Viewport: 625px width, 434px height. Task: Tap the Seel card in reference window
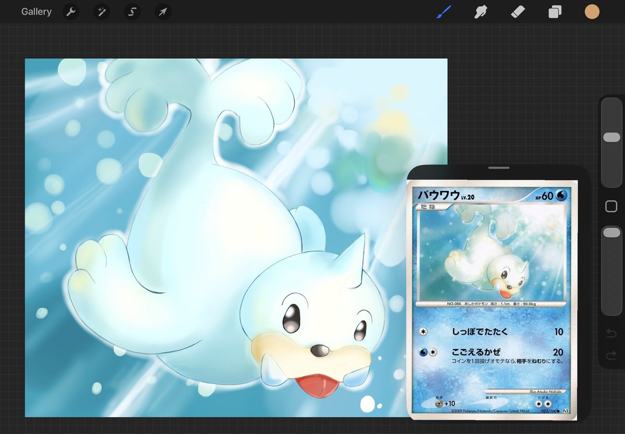pos(491,300)
